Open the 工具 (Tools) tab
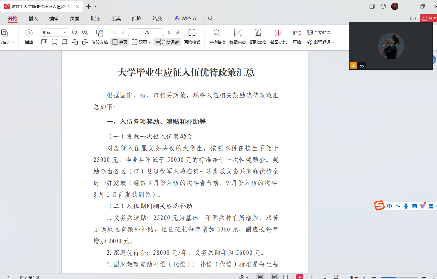The height and width of the screenshot is (279, 437). (x=116, y=19)
